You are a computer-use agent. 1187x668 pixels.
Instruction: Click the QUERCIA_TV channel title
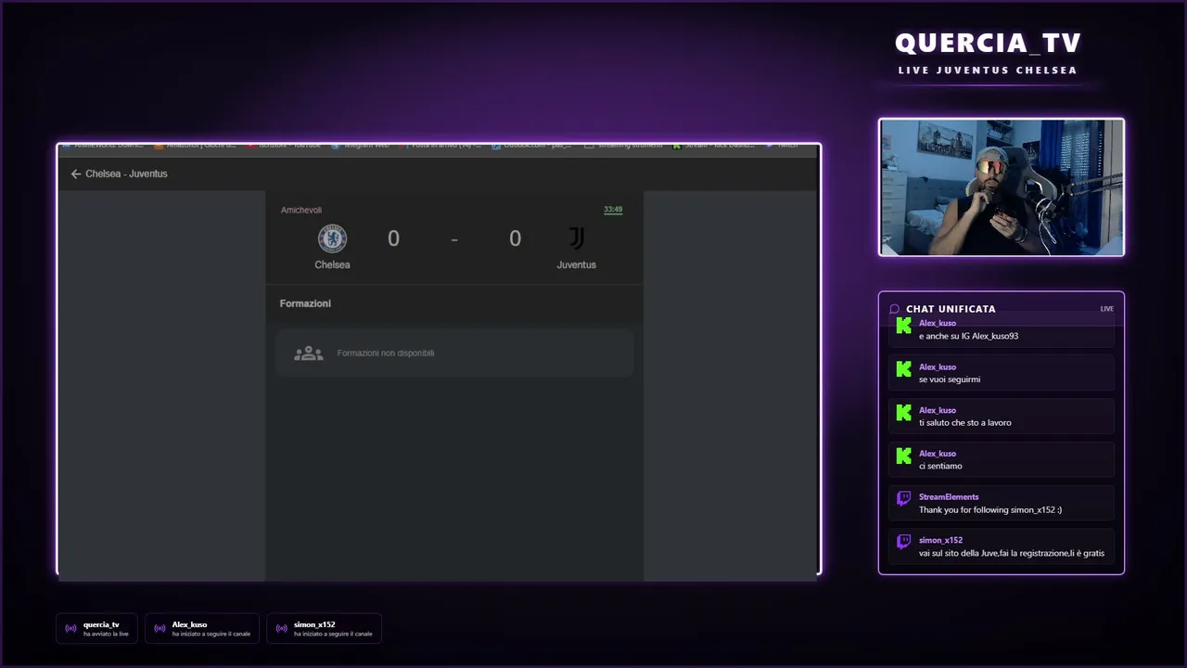click(989, 43)
